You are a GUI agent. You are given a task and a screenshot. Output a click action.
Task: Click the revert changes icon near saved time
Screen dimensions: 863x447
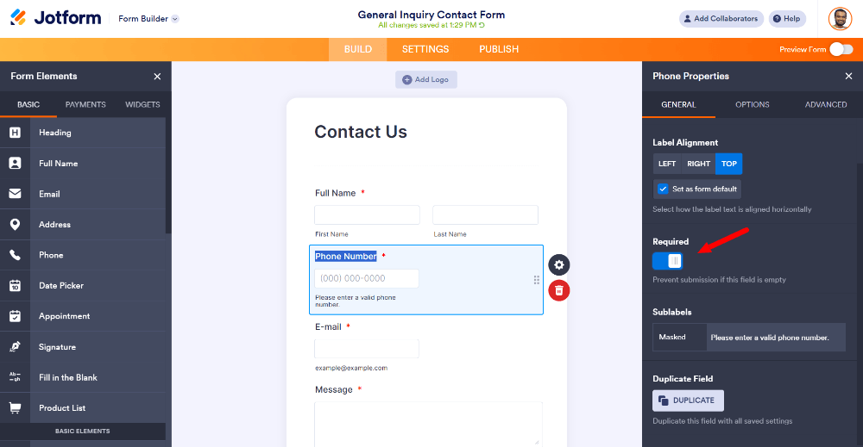[482, 25]
